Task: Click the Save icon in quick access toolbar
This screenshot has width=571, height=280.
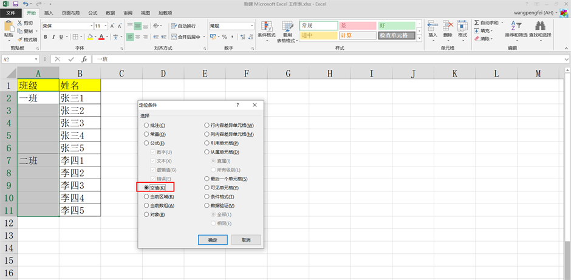Action: (15, 4)
